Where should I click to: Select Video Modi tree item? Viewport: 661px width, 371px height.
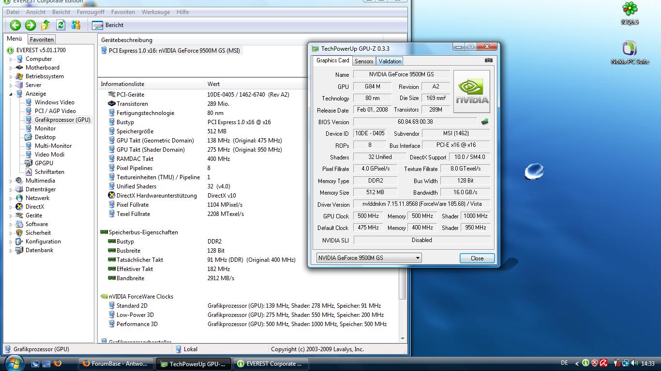pyautogui.click(x=49, y=155)
